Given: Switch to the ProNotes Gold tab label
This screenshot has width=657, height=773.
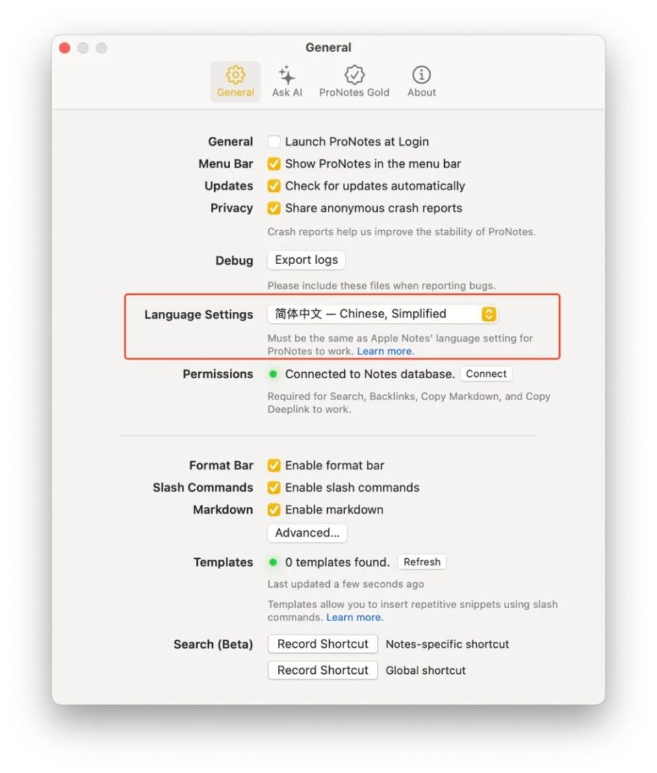Looking at the screenshot, I should pos(354,92).
